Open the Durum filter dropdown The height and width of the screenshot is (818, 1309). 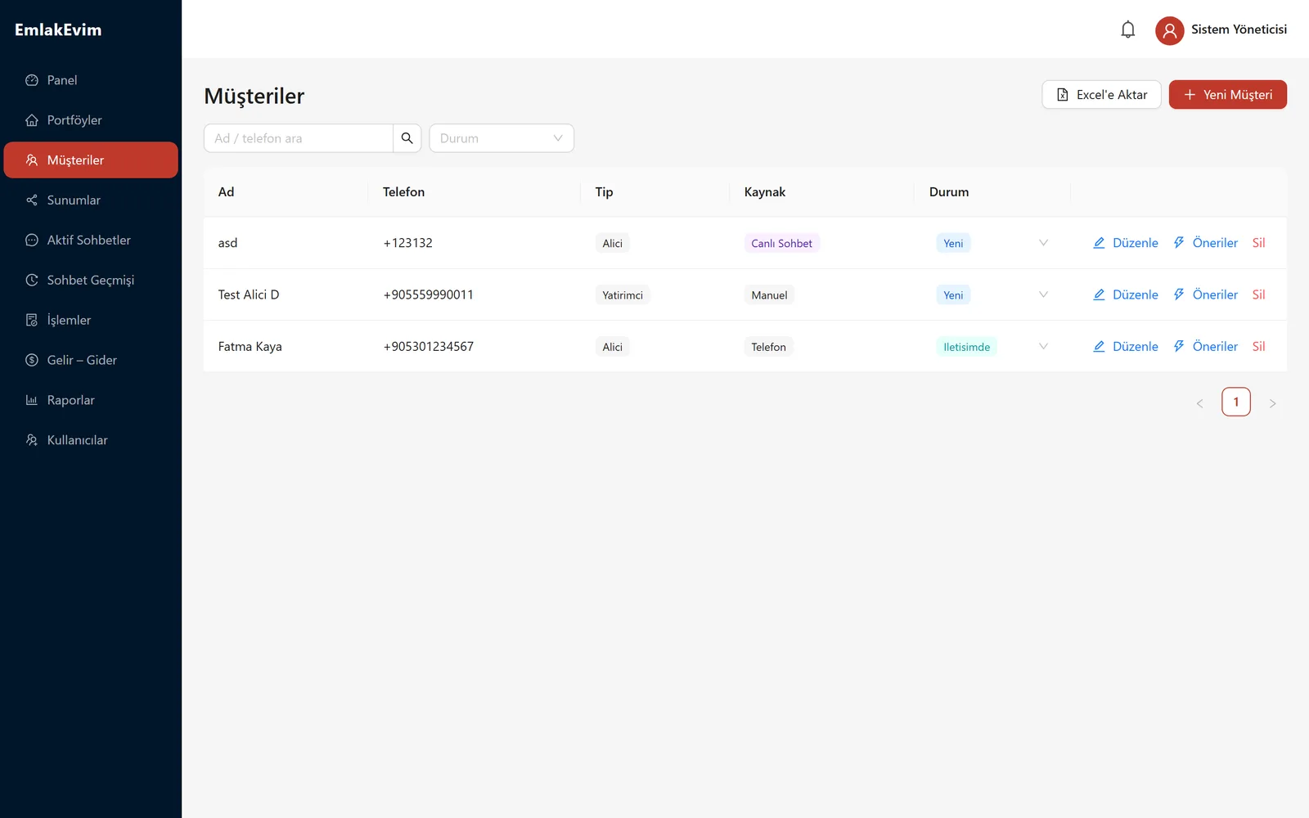pyautogui.click(x=502, y=138)
